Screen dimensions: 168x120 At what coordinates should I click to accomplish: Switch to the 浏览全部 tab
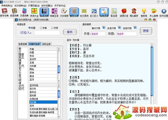(46, 44)
